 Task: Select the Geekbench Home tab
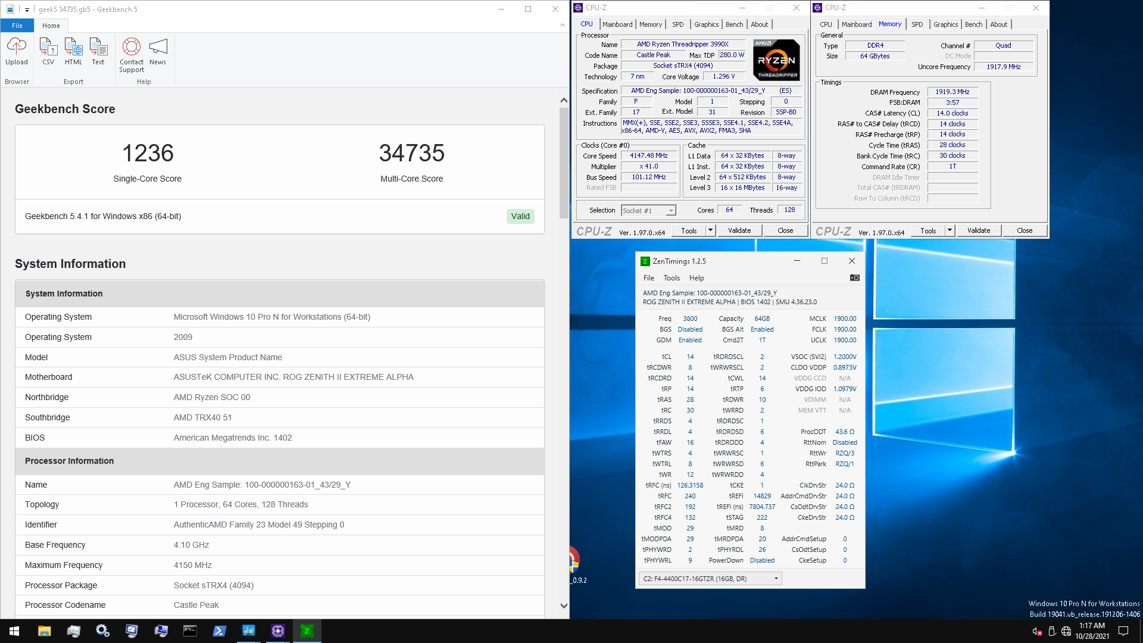[x=51, y=26]
